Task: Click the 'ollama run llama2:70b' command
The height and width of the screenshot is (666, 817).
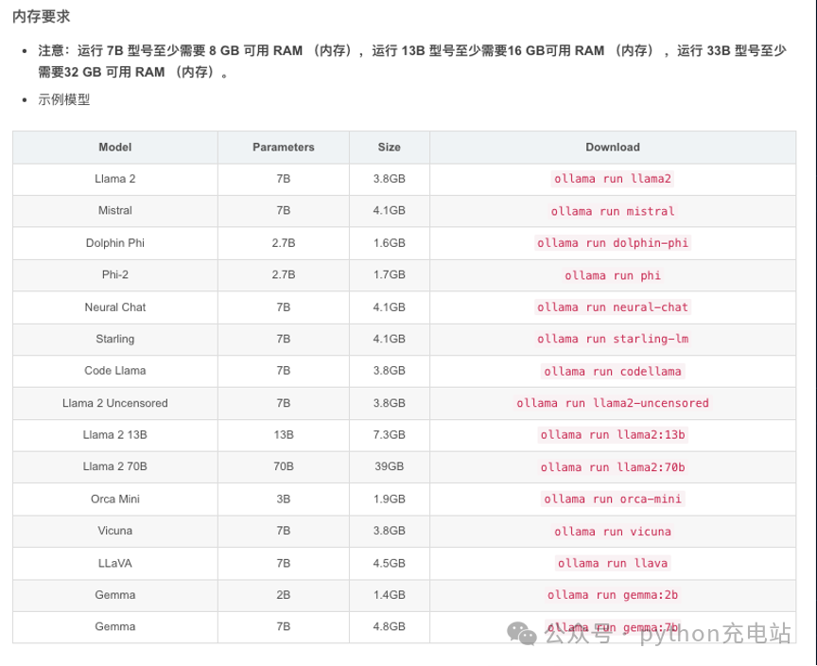Action: click(612, 467)
